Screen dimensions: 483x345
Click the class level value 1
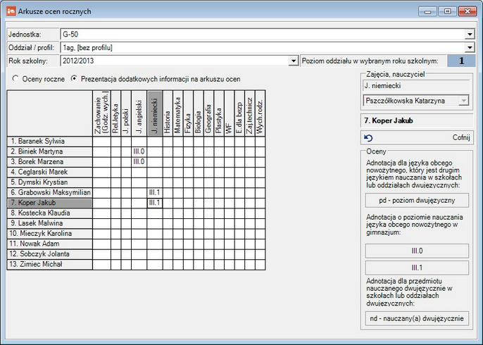click(x=461, y=61)
